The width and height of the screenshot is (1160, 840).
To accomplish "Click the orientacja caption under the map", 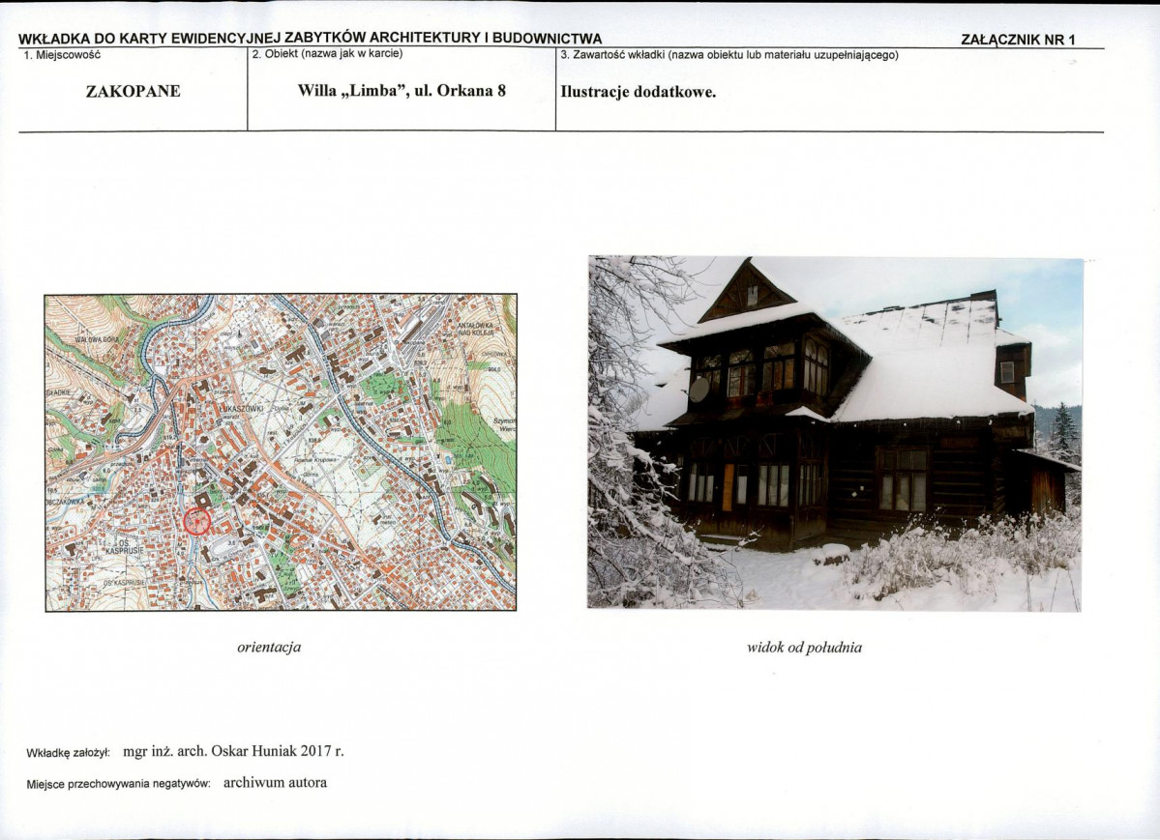I will tap(269, 647).
